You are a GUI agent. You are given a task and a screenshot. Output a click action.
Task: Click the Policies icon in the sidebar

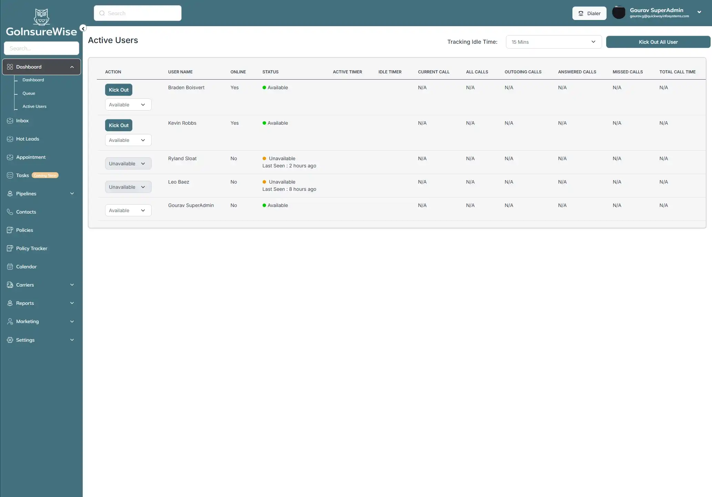10,230
